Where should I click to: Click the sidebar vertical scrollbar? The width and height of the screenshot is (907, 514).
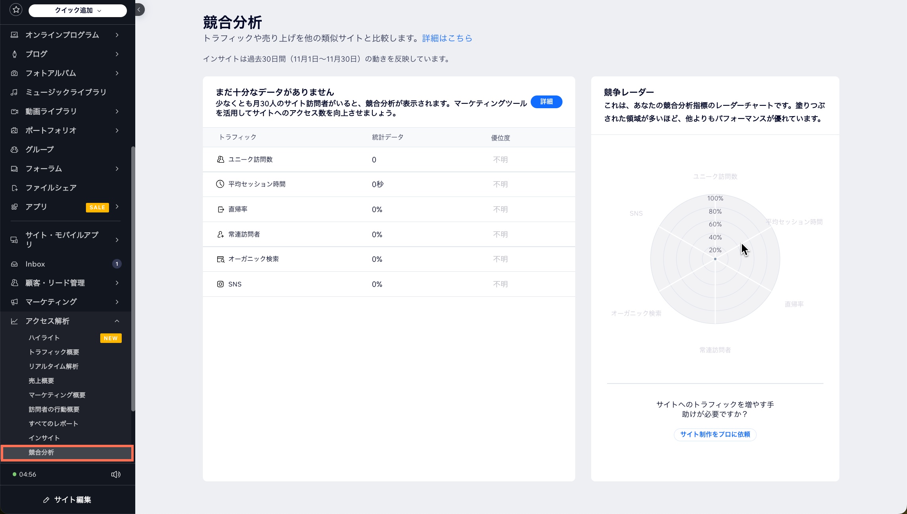pyautogui.click(x=133, y=278)
